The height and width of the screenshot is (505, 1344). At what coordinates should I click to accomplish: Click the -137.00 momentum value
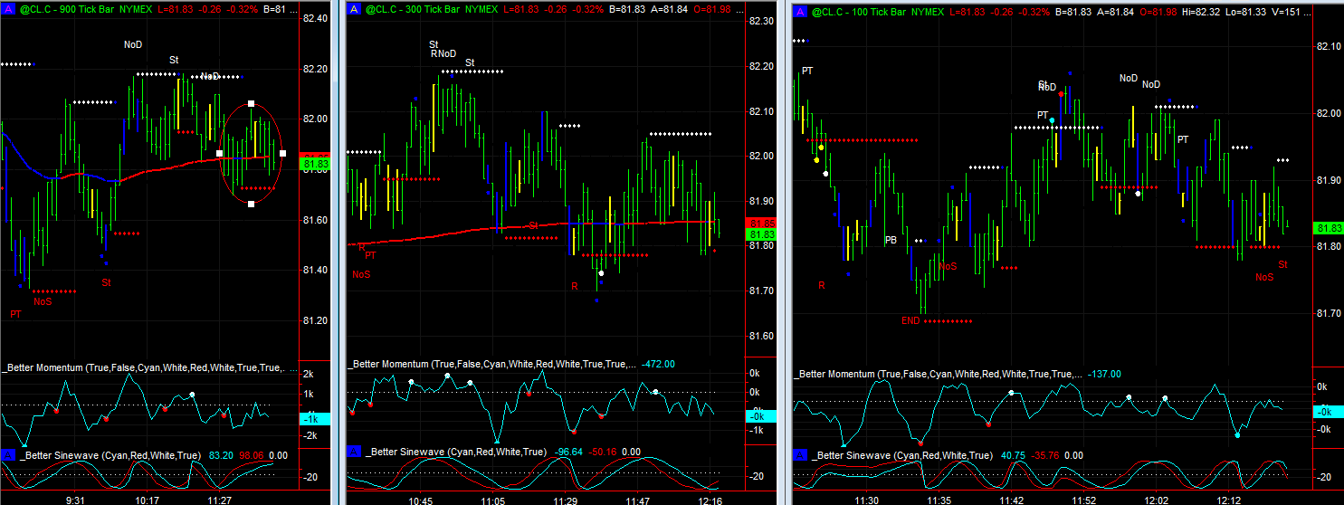[x=1104, y=374]
